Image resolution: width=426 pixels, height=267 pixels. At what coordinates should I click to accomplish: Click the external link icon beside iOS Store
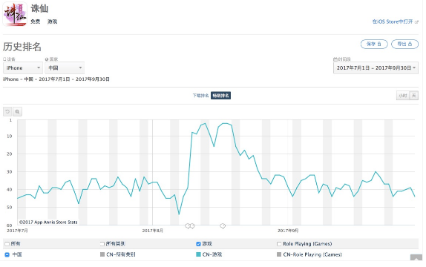coord(416,22)
